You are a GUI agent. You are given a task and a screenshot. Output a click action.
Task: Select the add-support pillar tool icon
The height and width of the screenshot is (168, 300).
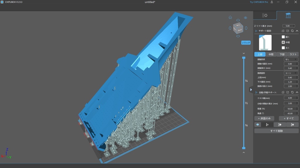pyautogui.click(x=267, y=125)
